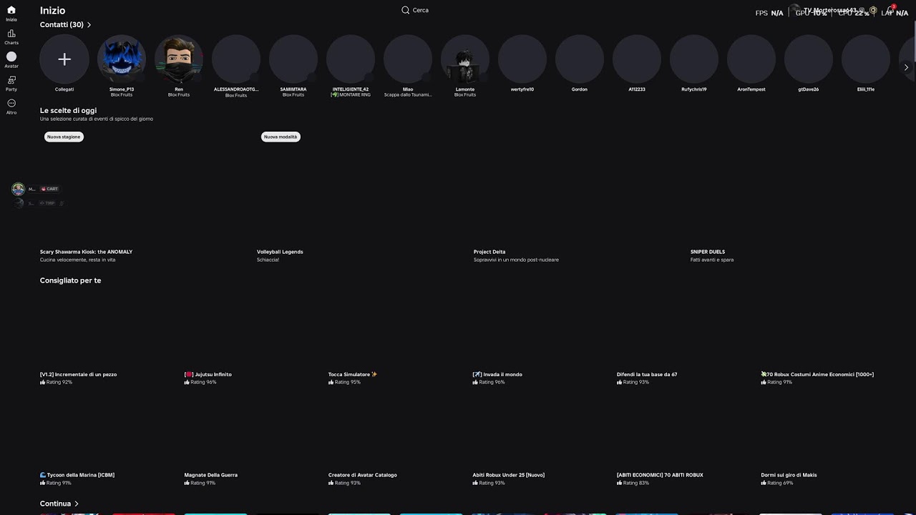Open the Avatar sidebar icon
This screenshot has width=916, height=515.
pyautogui.click(x=11, y=57)
